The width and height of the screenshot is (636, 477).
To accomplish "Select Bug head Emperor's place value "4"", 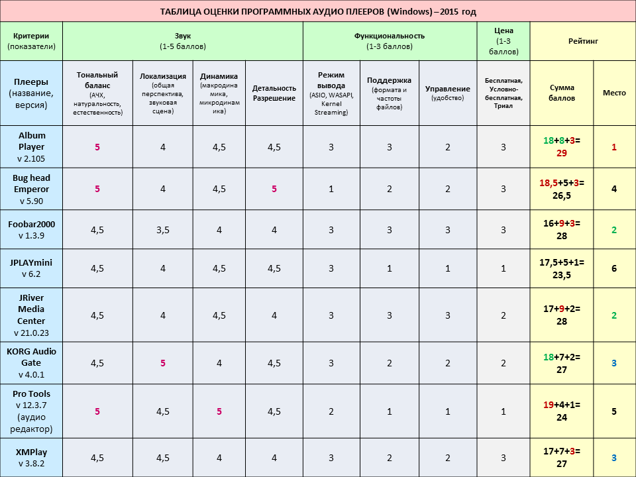I will coord(614,189).
